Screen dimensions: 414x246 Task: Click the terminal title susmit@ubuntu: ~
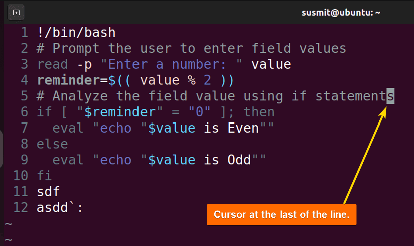tap(341, 13)
